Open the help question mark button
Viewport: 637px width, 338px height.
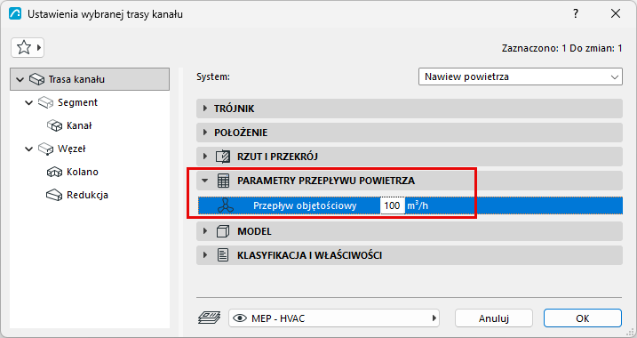576,14
